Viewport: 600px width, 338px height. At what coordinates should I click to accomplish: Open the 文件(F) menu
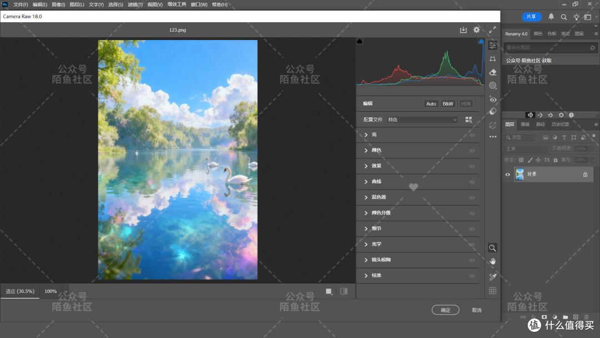(21, 4)
